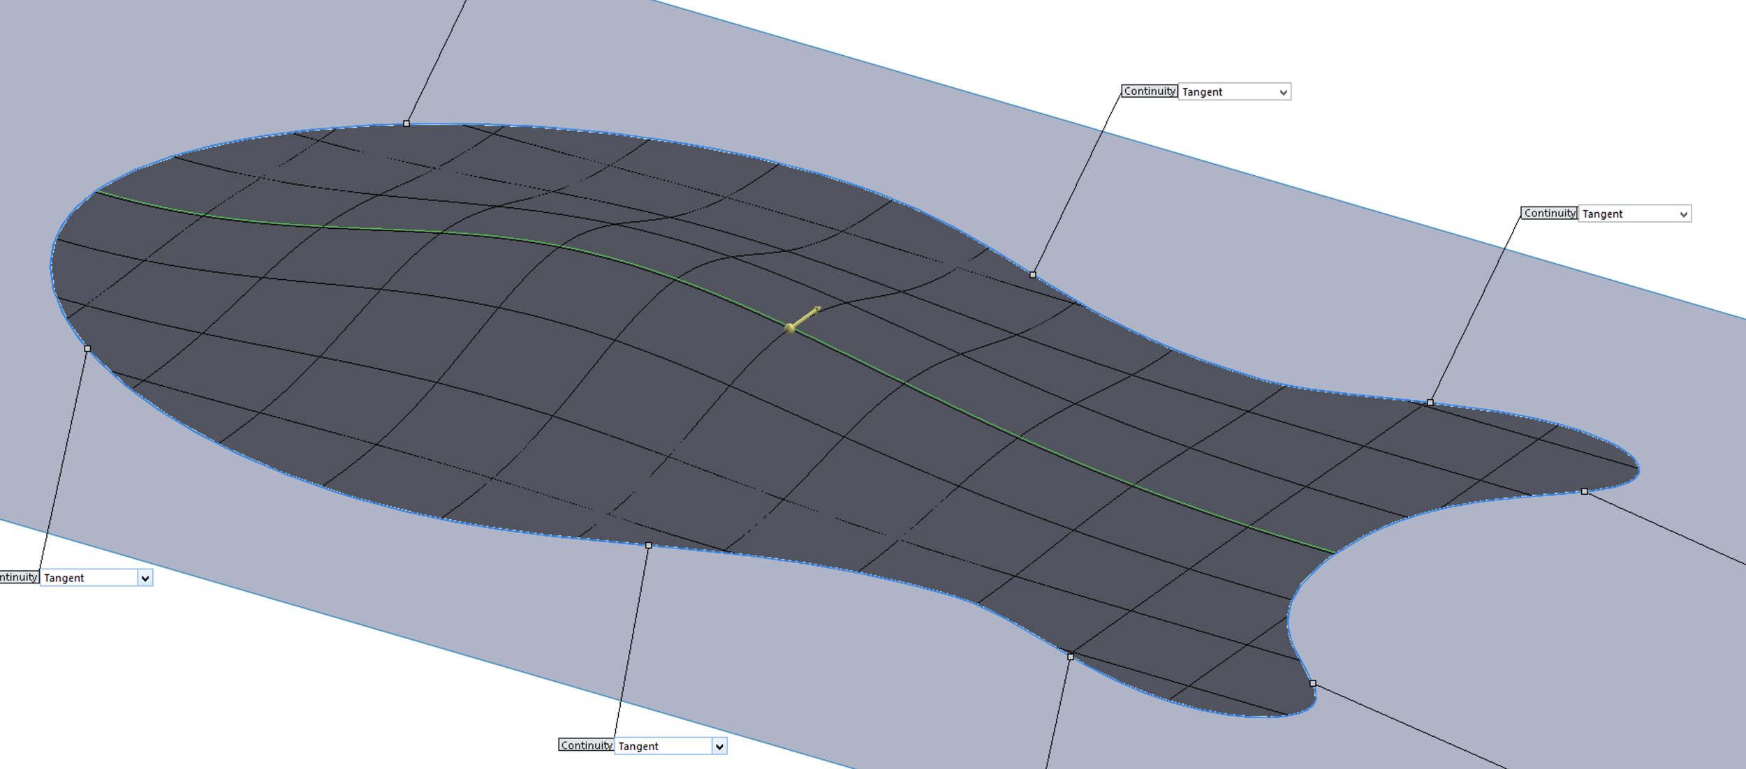The height and width of the screenshot is (769, 1746).
Task: Expand the cut-off Continuity dropdown at left edge
Action: [x=145, y=578]
